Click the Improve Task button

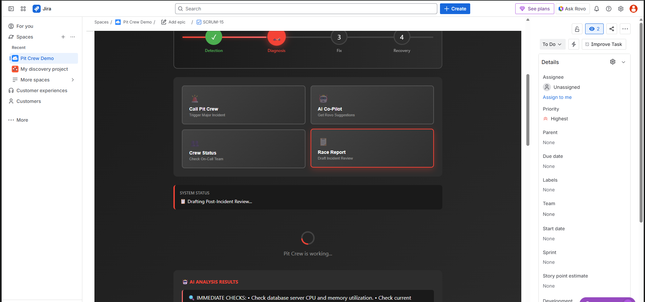(x=604, y=44)
